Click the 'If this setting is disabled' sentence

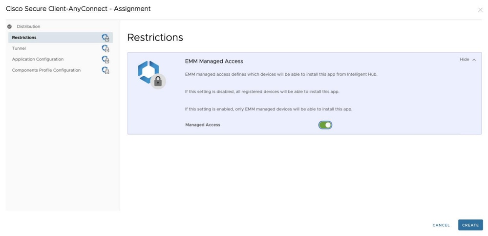click(262, 92)
